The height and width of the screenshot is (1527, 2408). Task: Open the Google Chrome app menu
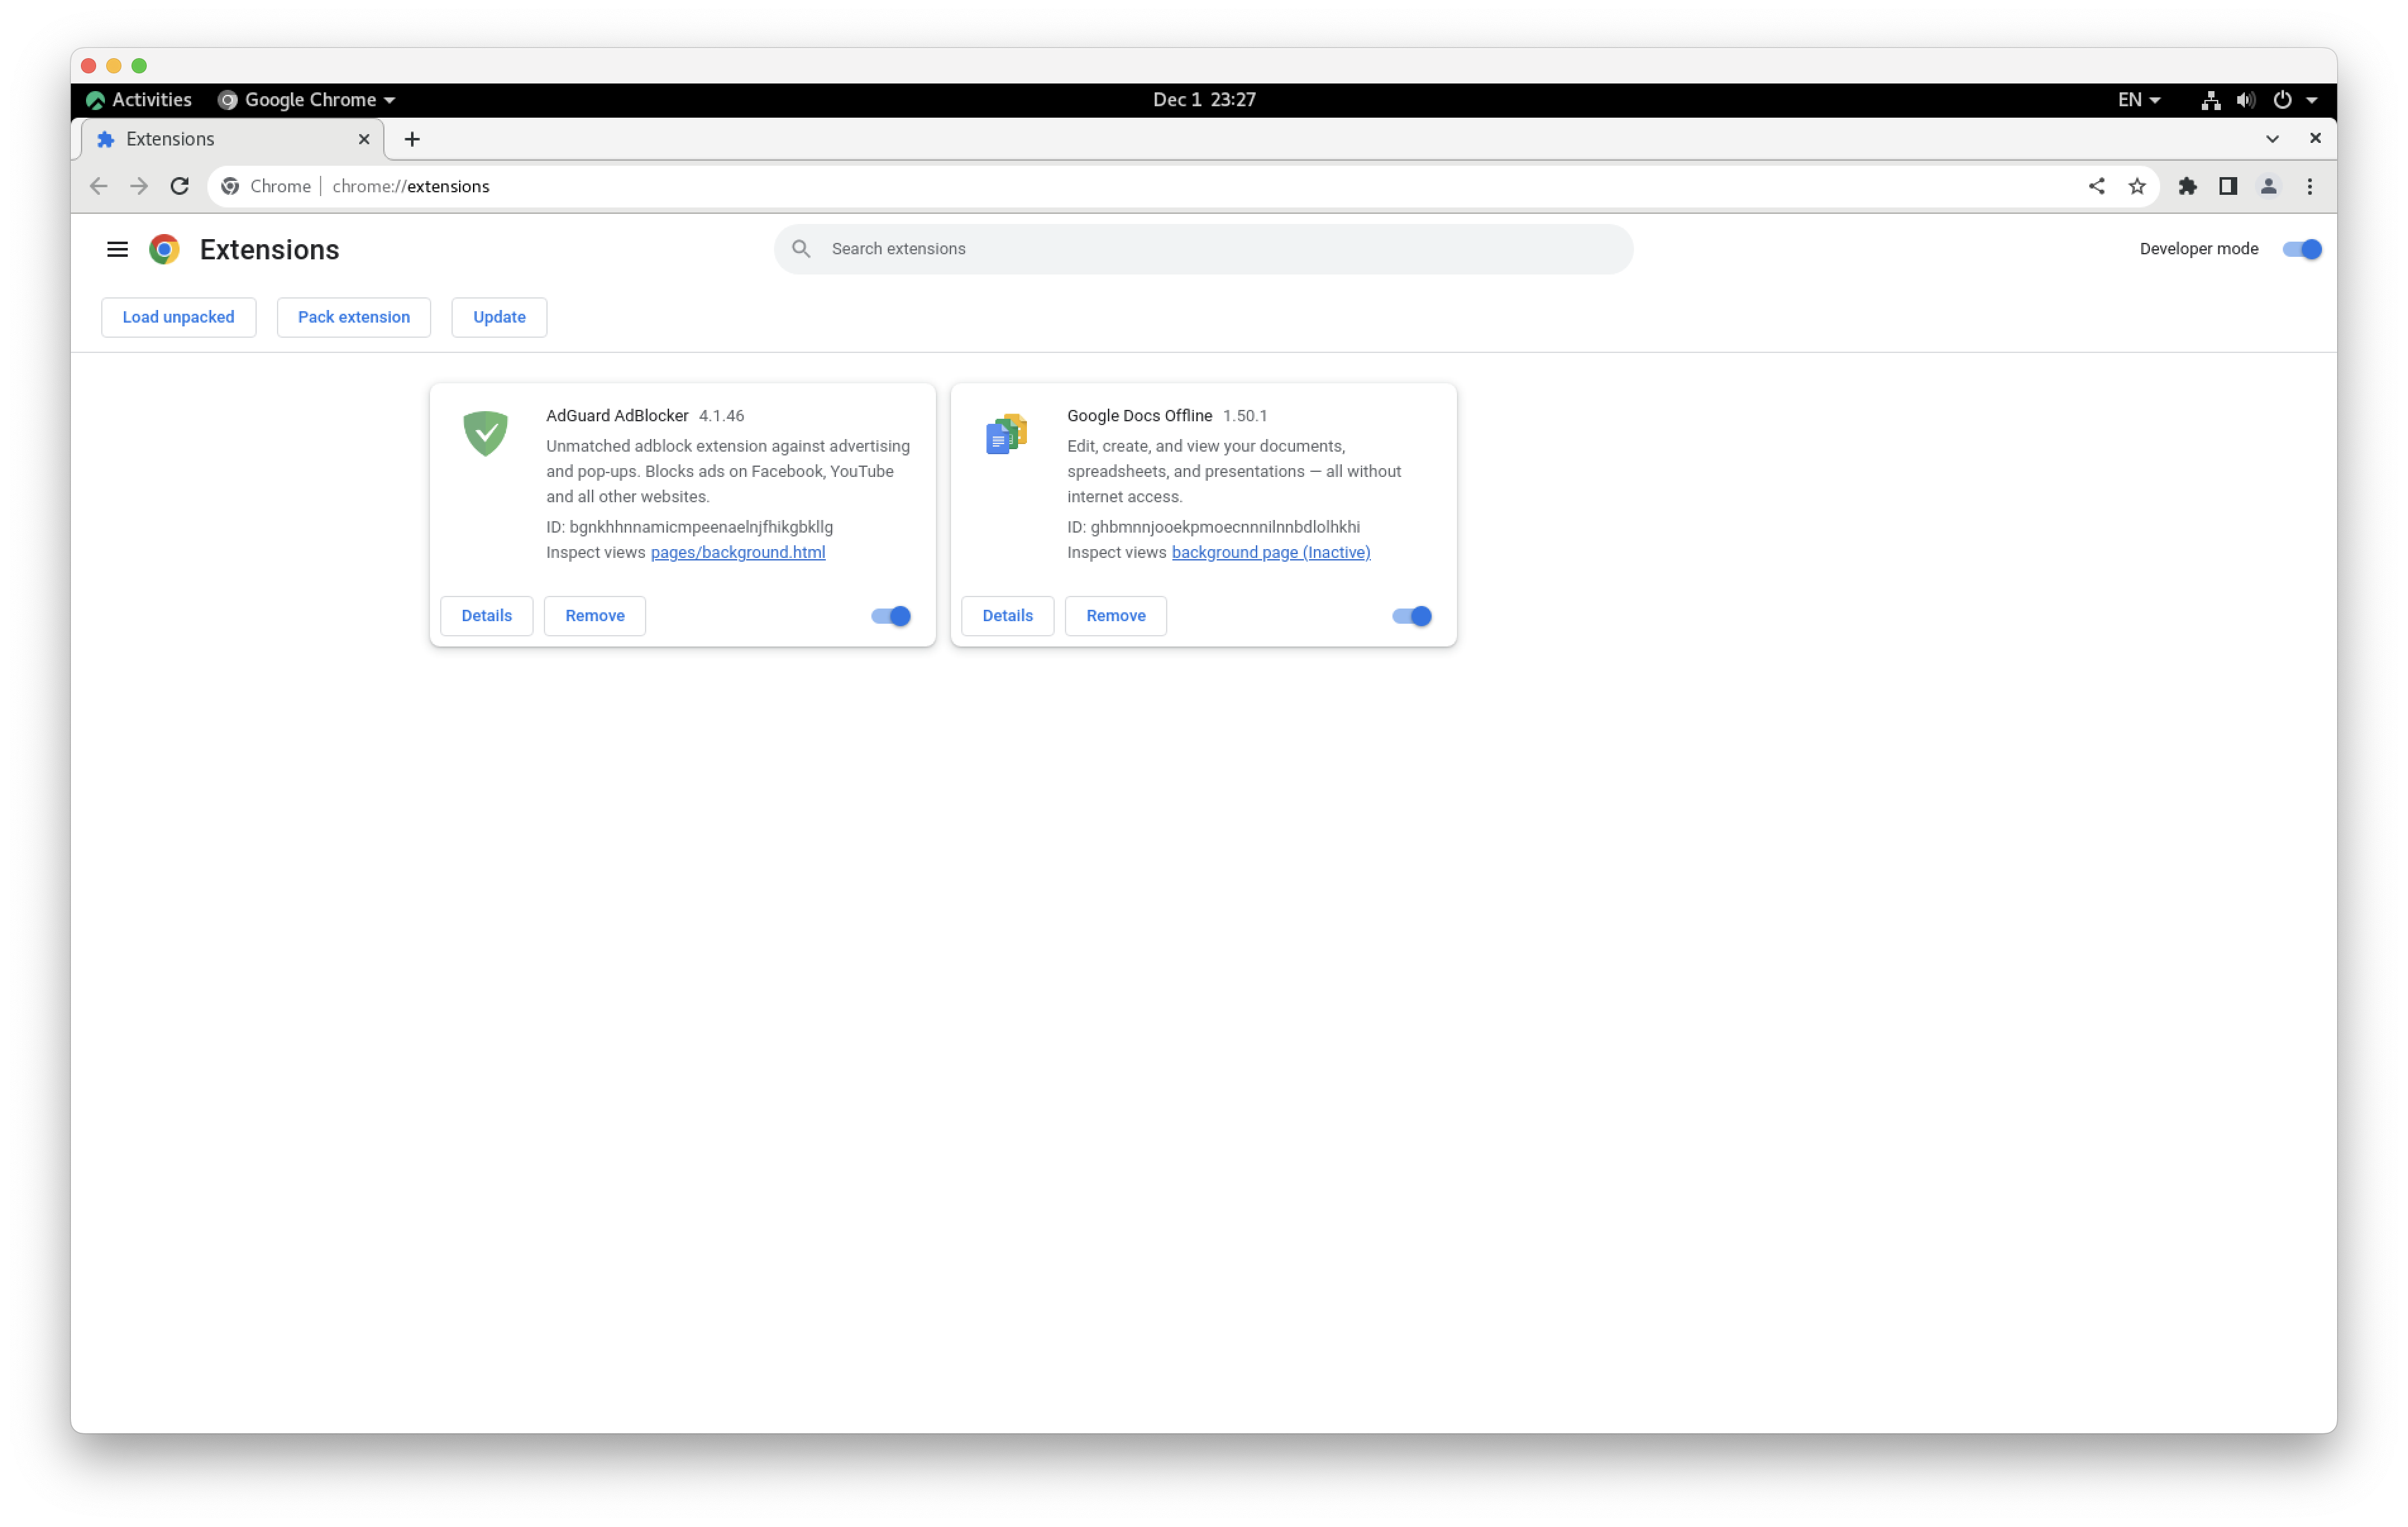(x=307, y=100)
